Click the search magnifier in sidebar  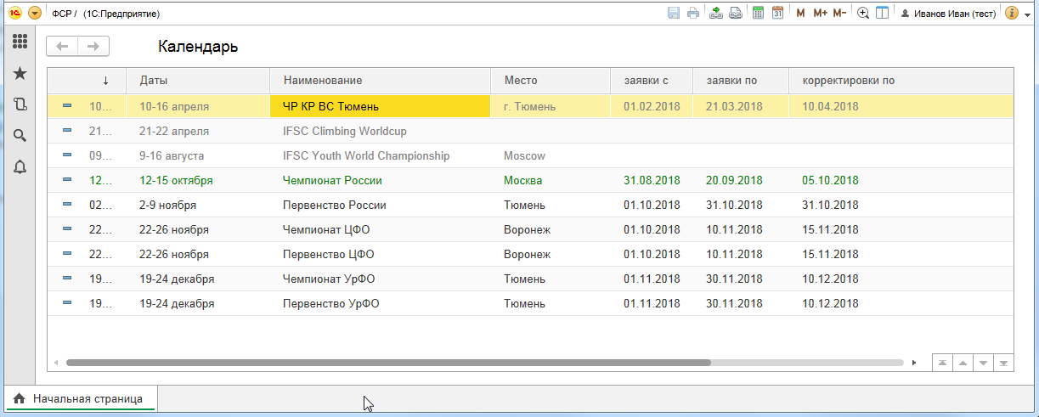20,135
